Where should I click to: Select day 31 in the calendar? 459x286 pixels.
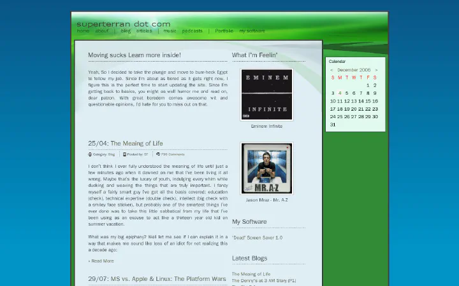click(x=333, y=125)
